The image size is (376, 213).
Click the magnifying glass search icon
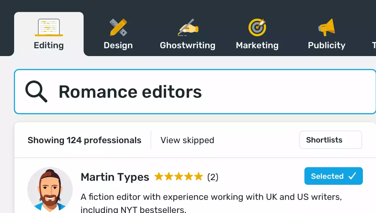[x=36, y=91]
